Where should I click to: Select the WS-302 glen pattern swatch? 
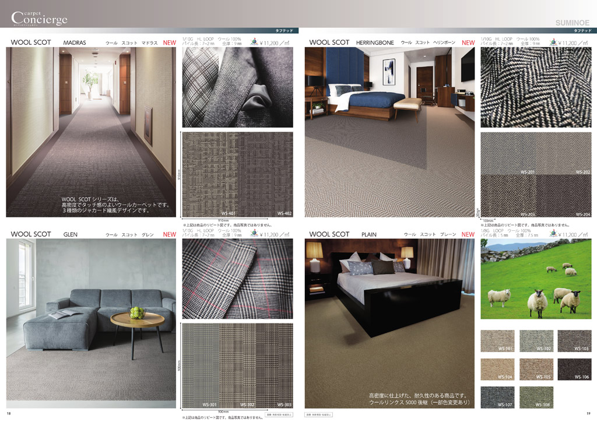(238, 365)
